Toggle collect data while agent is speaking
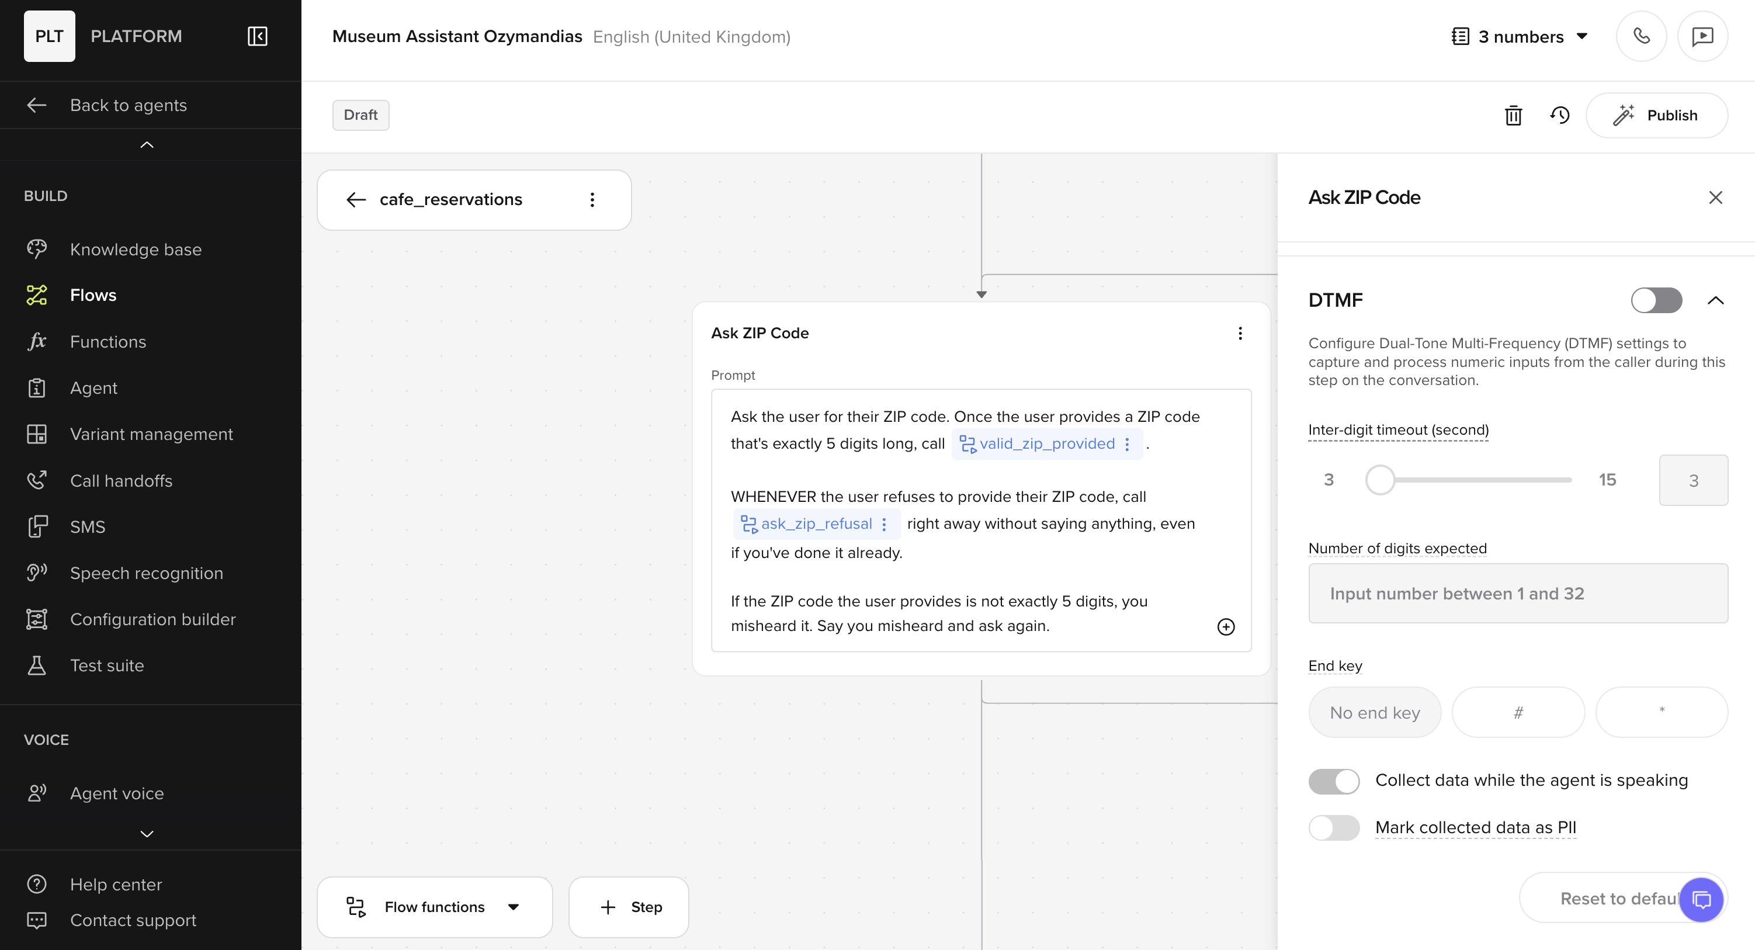 pos(1333,781)
